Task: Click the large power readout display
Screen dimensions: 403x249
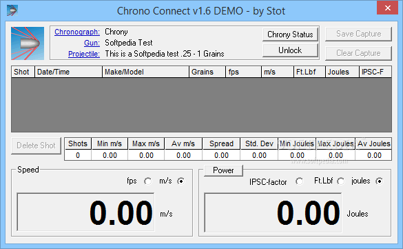Action: (273, 212)
